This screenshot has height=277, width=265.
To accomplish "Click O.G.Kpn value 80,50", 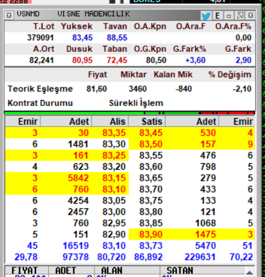I will pyautogui.click(x=156, y=60).
